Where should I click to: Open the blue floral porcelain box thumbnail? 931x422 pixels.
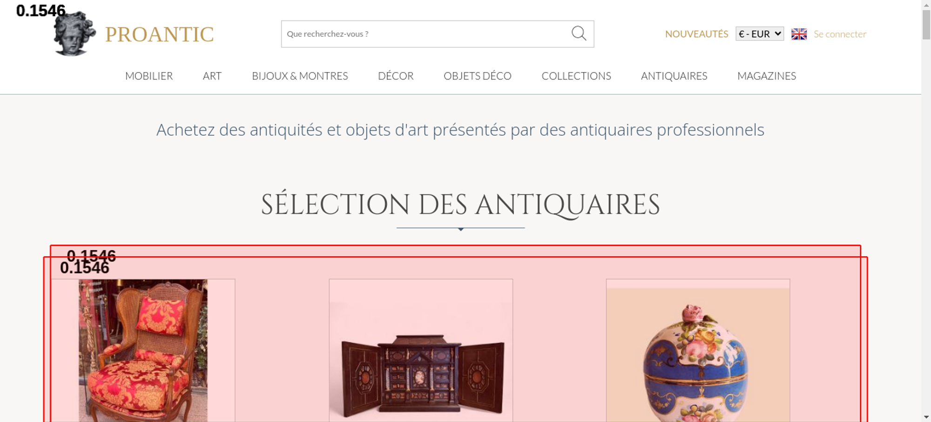click(x=698, y=350)
